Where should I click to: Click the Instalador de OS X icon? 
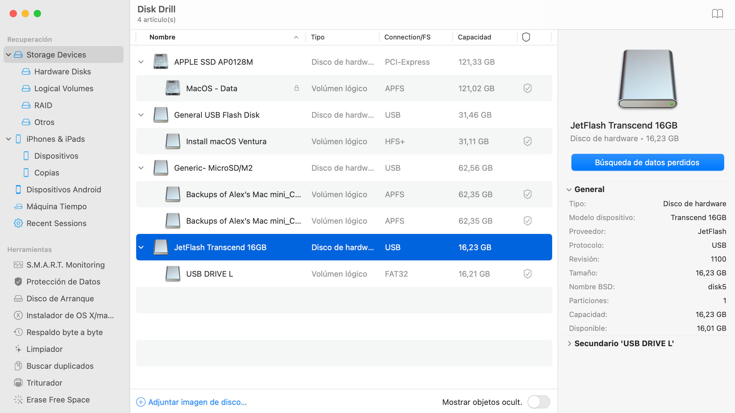(18, 315)
